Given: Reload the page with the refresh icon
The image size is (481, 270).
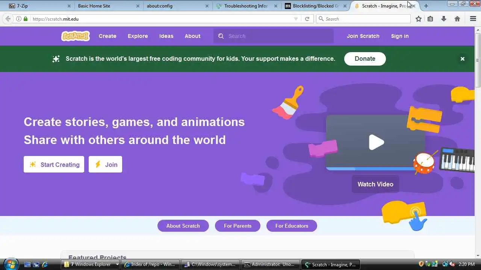Looking at the screenshot, I should 307,19.
